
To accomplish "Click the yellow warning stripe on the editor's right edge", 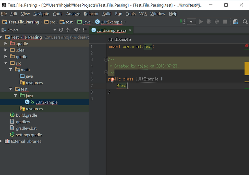I will tap(247, 68).
